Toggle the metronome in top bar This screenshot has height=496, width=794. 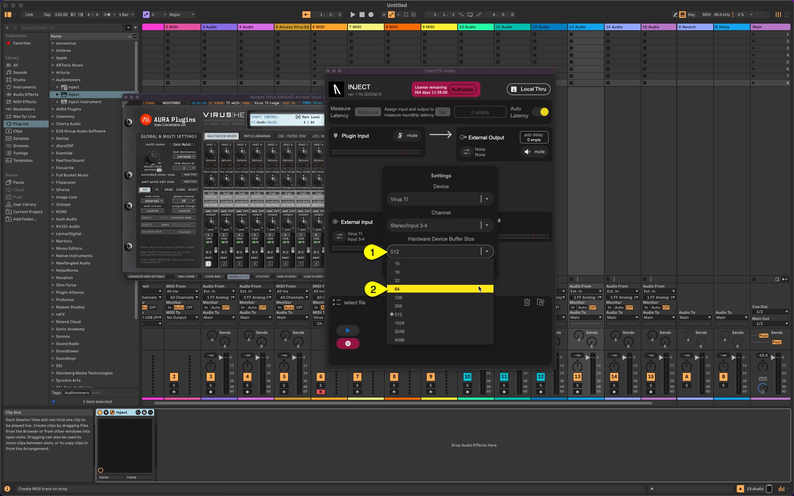(x=107, y=15)
